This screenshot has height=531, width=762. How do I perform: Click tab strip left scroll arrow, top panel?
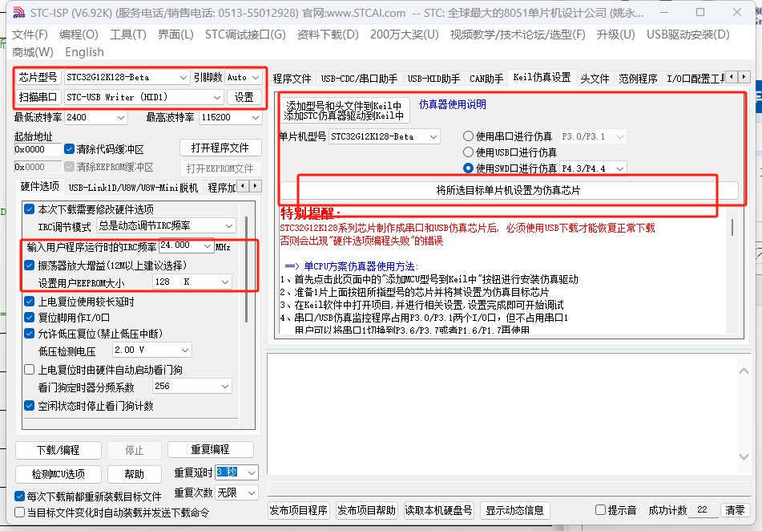tap(732, 76)
